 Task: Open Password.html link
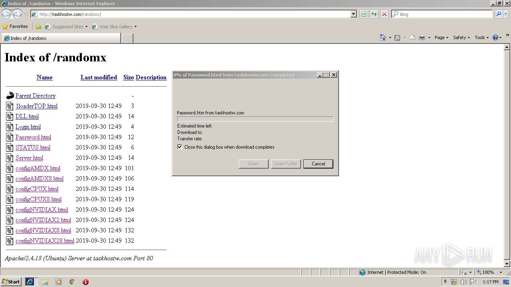tap(33, 137)
